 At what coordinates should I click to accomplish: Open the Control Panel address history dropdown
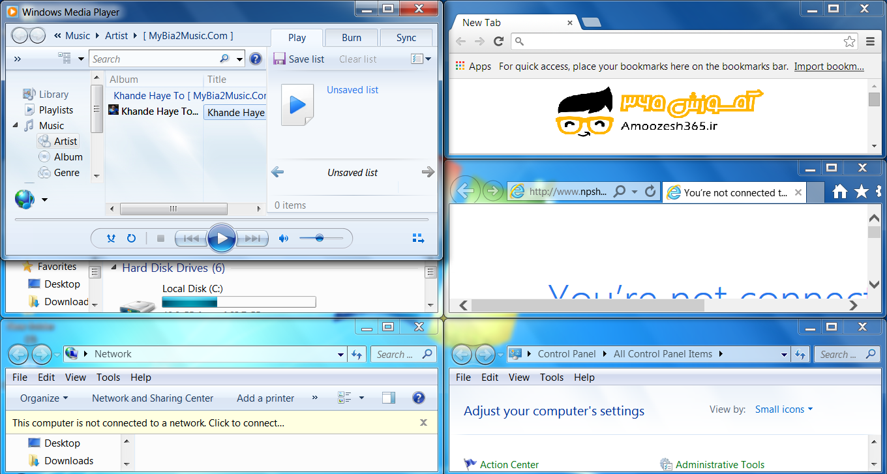(785, 354)
